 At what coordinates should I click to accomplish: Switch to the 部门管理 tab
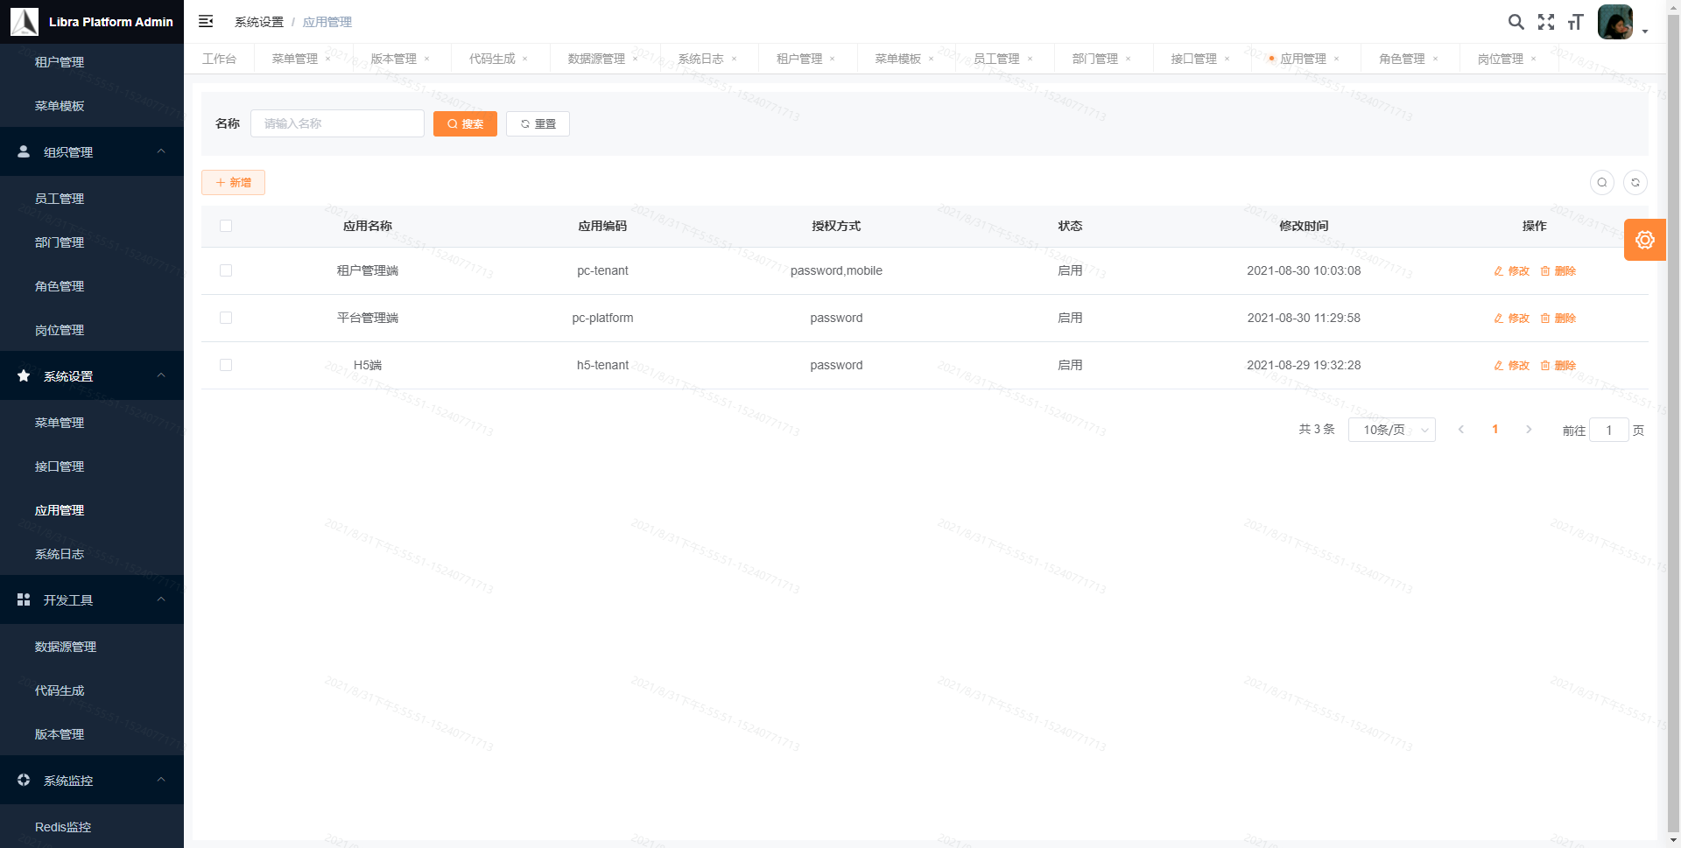tap(1095, 59)
